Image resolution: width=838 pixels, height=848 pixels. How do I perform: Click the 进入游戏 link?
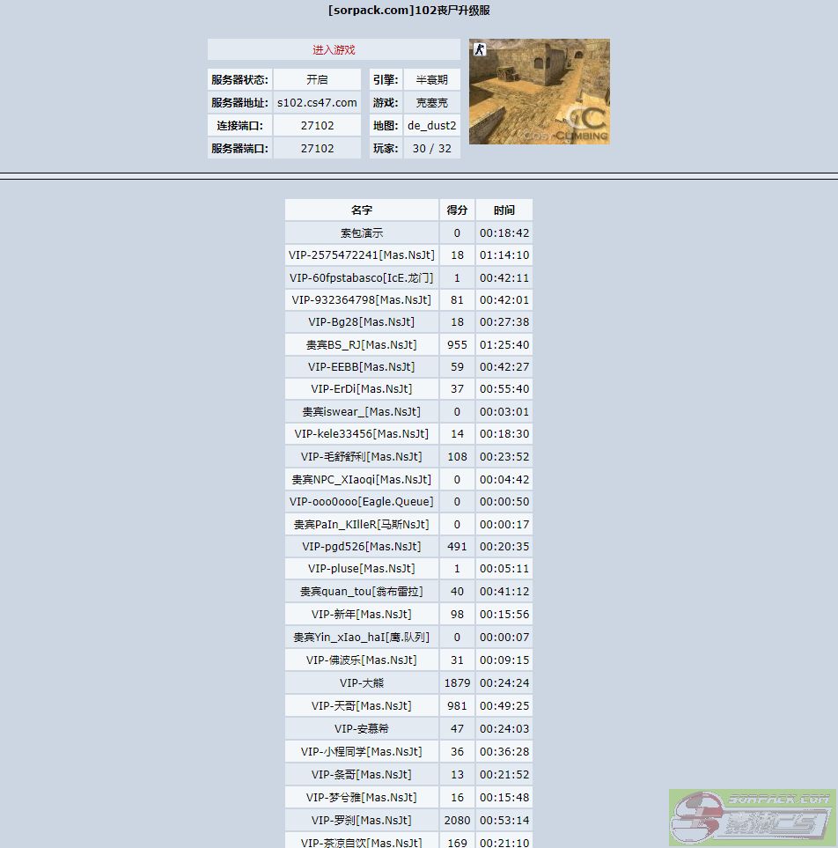[334, 50]
